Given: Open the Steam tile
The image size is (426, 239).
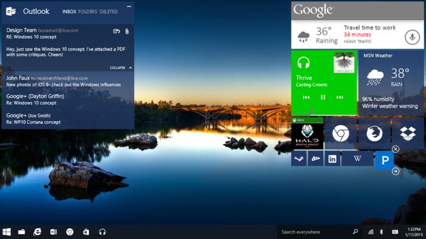Looking at the screenshot, I should coord(299,159).
